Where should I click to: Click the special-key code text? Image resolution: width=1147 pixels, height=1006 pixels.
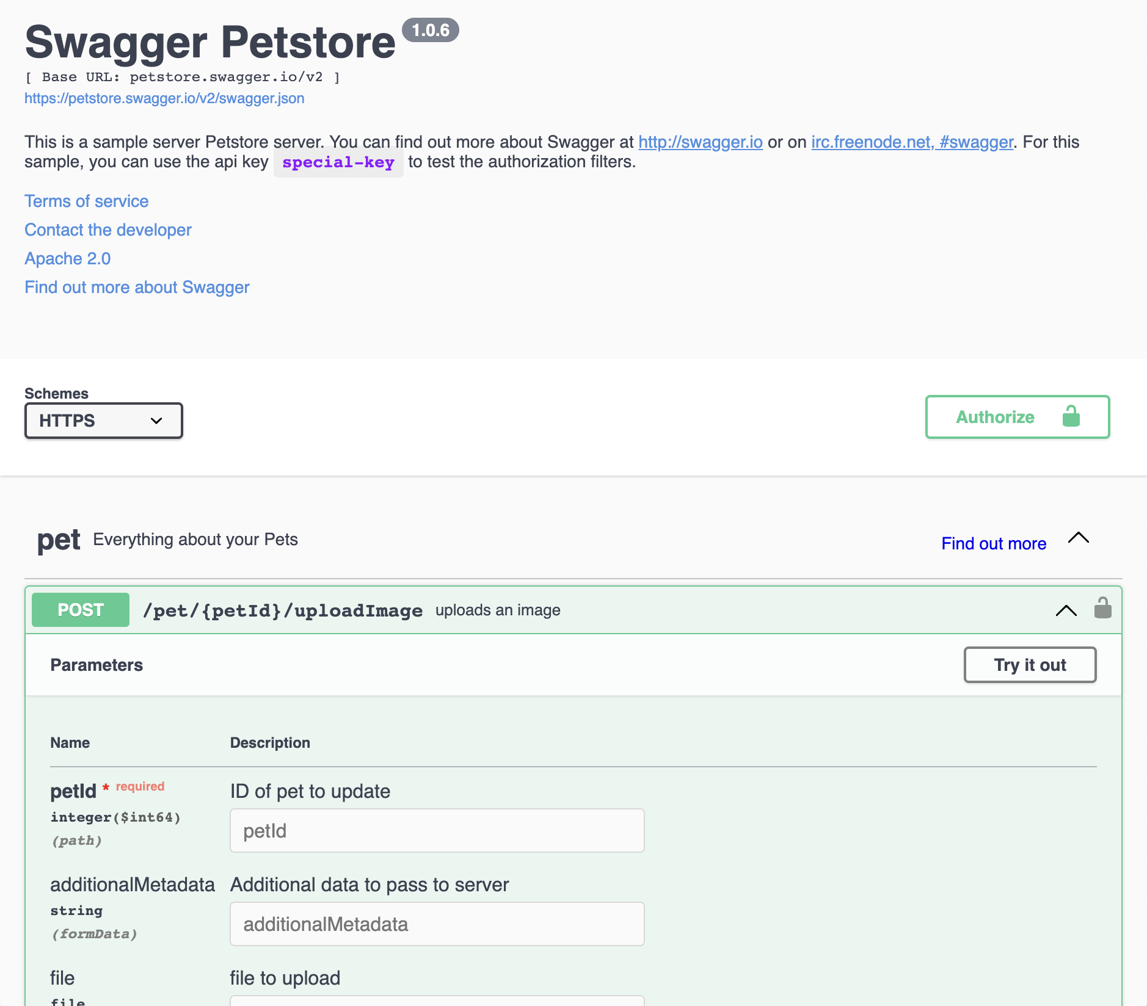[x=338, y=162]
